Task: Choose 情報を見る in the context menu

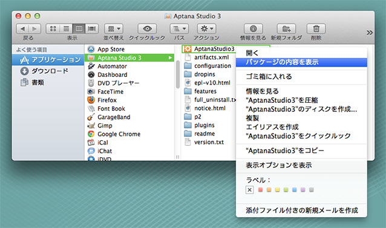Action: [x=301, y=91]
